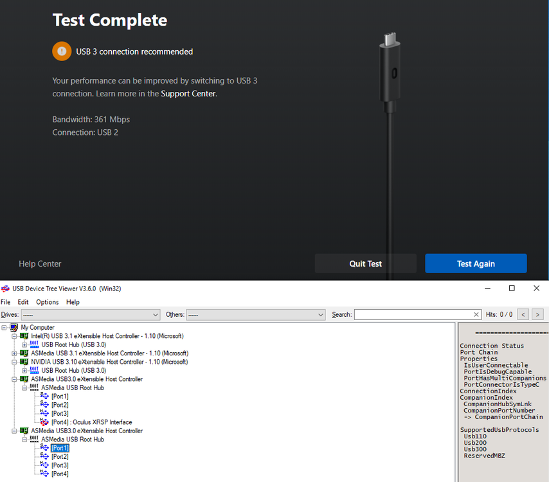The height and width of the screenshot is (482, 549).
Task: Open the Edit menu
Action: tap(23, 302)
